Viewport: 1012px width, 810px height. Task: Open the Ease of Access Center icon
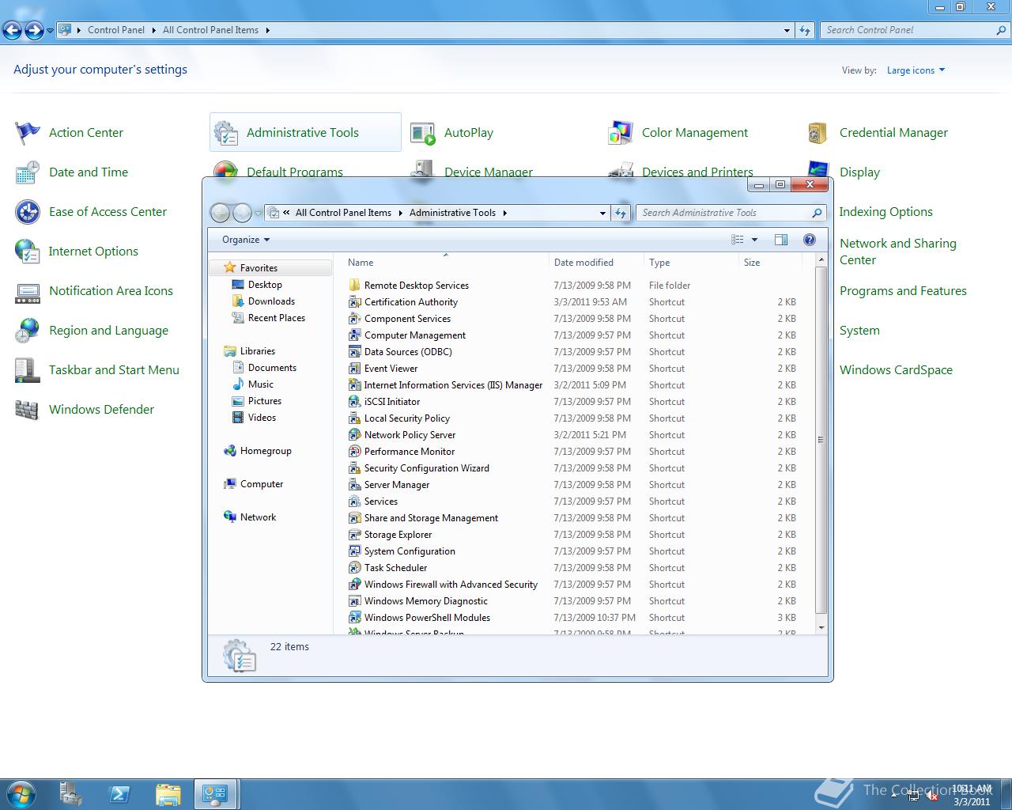(x=28, y=212)
